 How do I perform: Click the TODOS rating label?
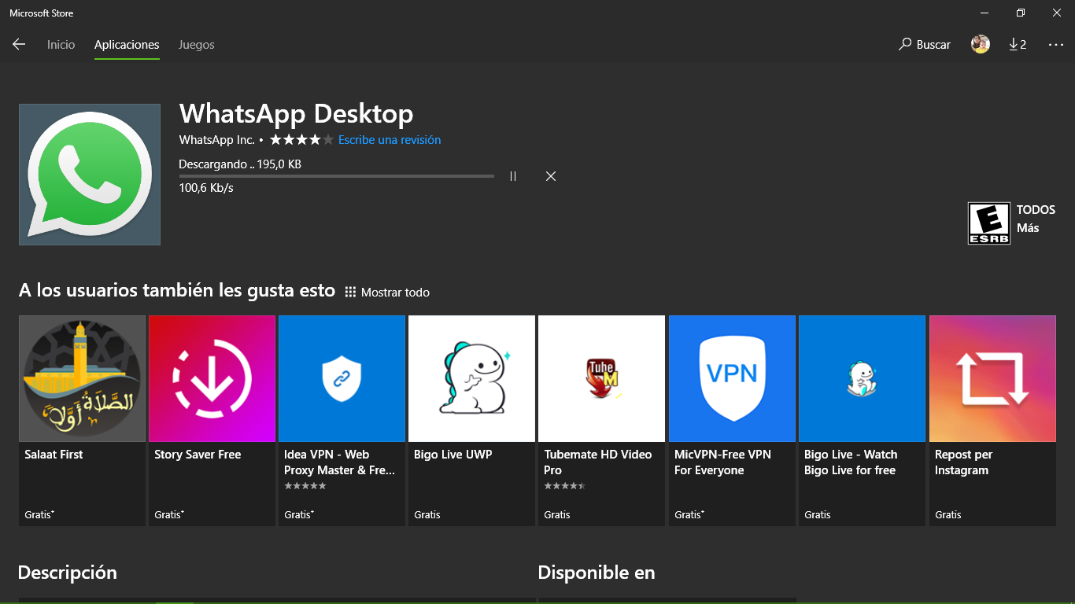(x=1036, y=210)
